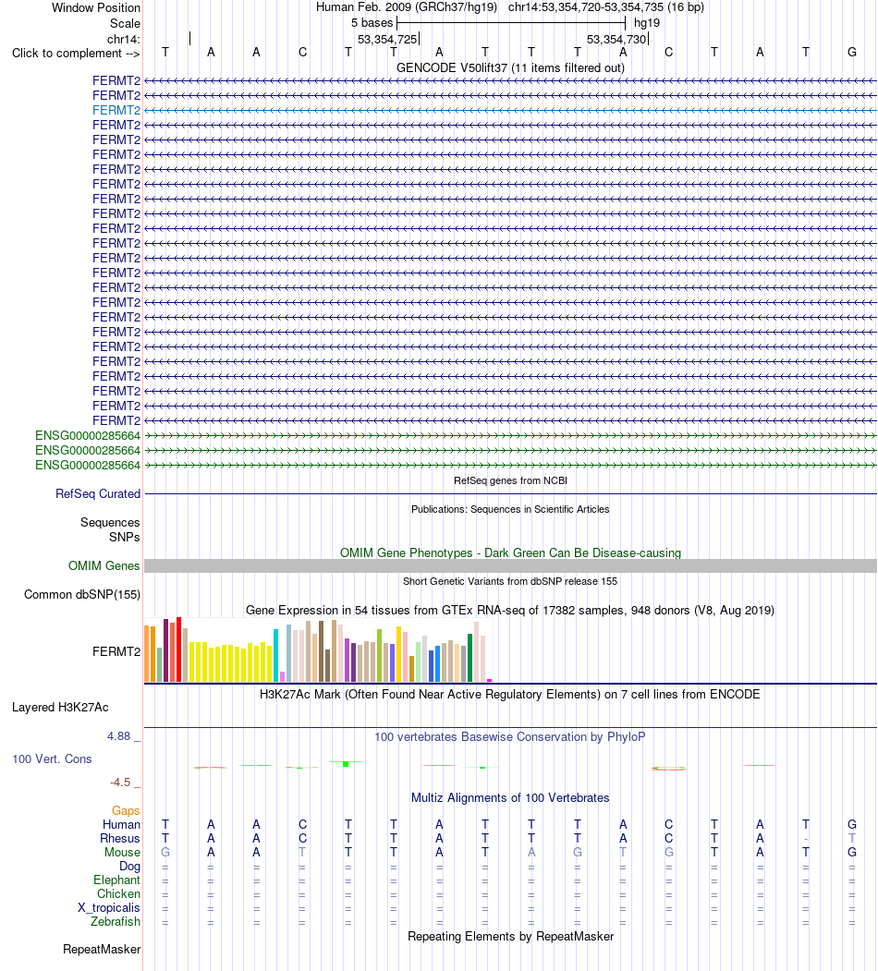Click the Common dbSNP(155) track label
Viewport: 878px width, 971px height.
82,594
